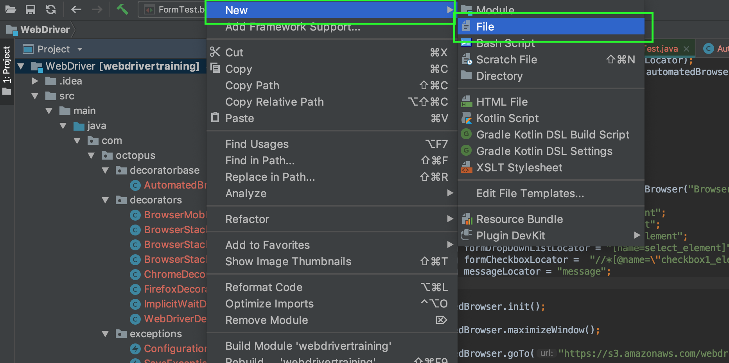Expand the .idea folder node
Screen dimensions: 729x363
(35, 81)
